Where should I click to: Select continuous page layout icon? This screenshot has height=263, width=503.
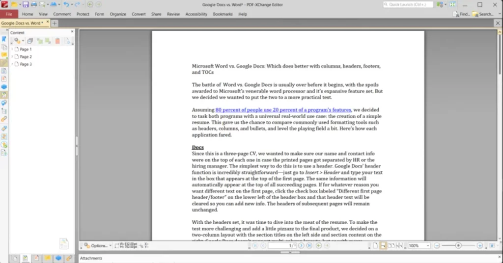pos(383,246)
